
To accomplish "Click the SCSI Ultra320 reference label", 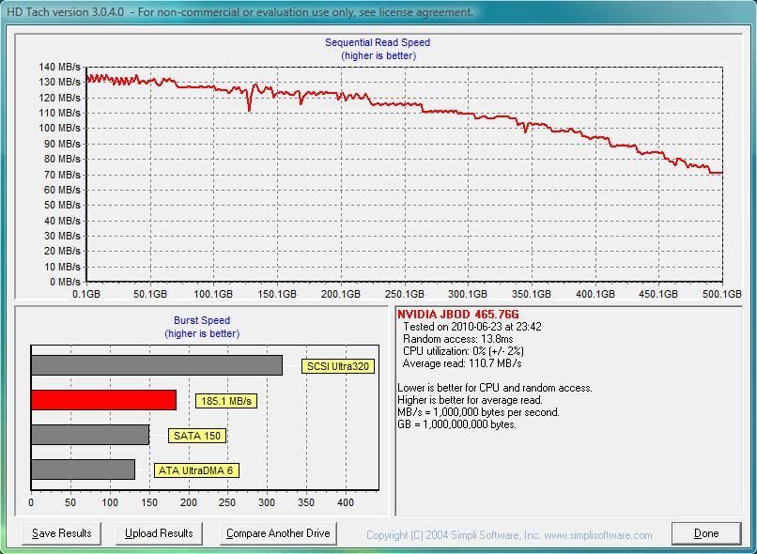I will click(340, 366).
